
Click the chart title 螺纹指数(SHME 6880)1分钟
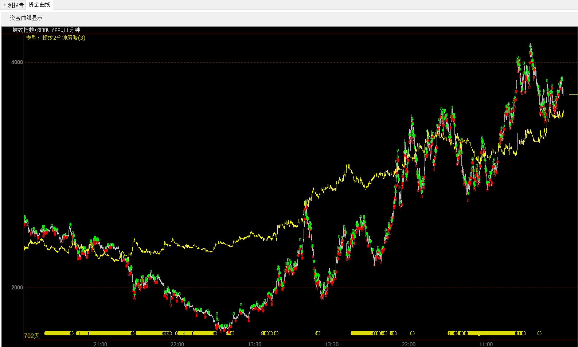[x=46, y=30]
